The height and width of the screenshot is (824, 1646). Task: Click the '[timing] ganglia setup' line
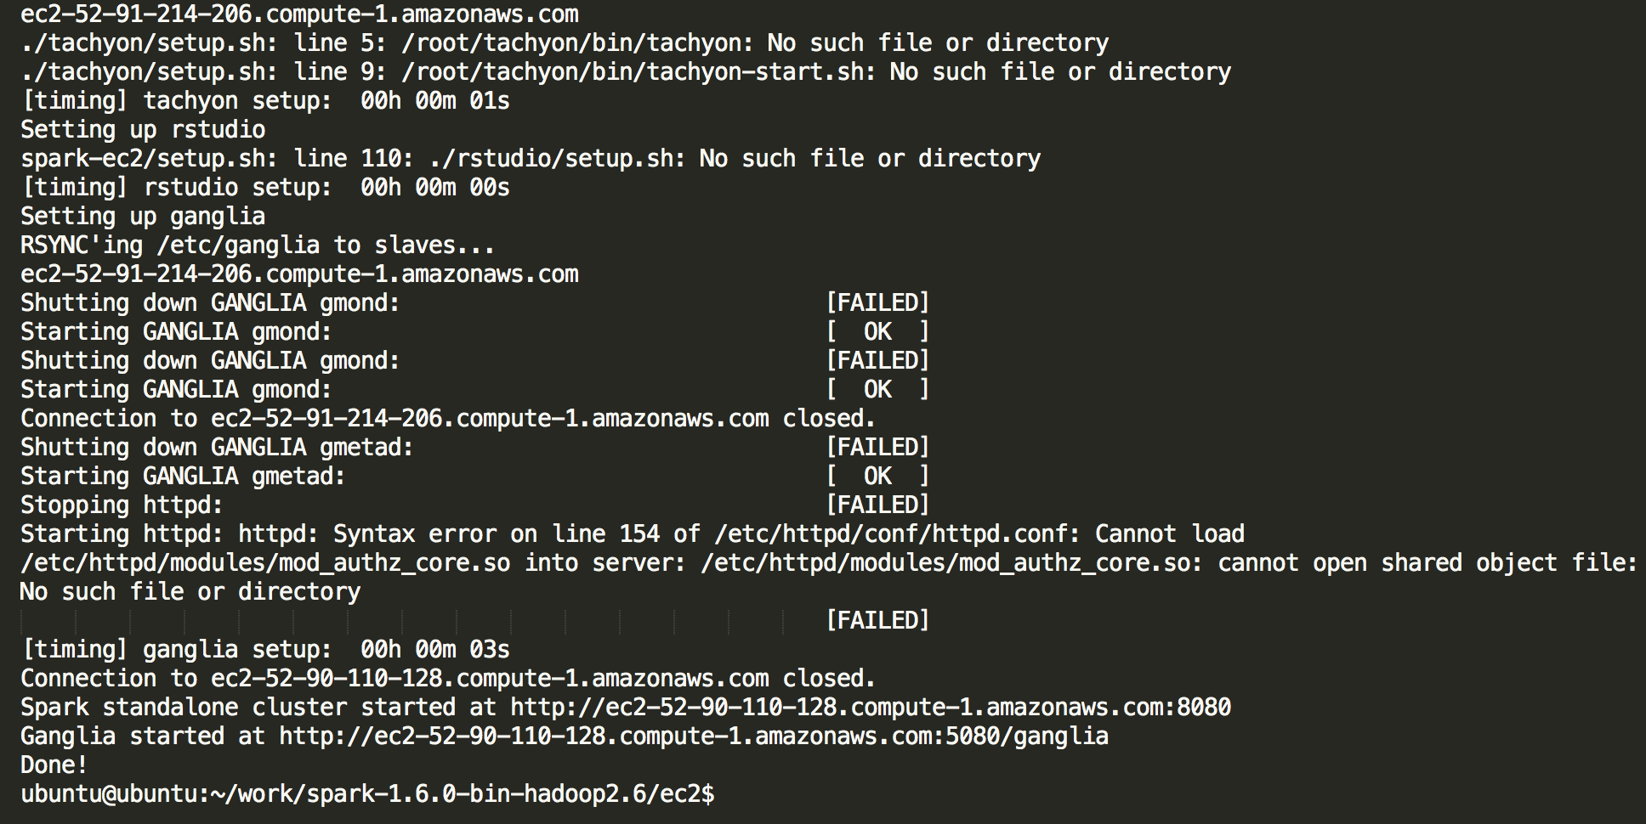pyautogui.click(x=265, y=650)
